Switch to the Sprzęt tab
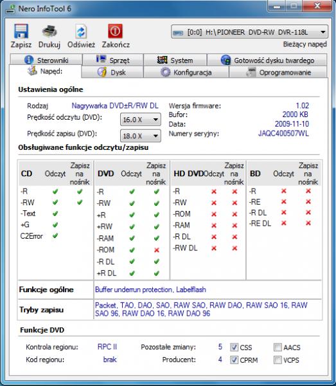 (x=113, y=60)
